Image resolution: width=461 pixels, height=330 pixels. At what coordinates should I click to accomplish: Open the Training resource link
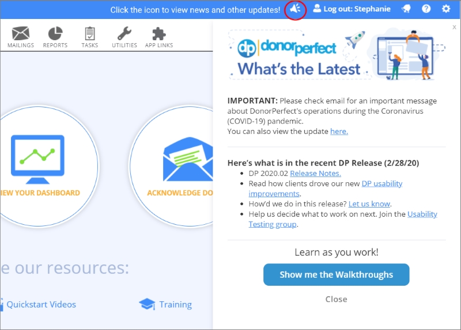(x=176, y=305)
